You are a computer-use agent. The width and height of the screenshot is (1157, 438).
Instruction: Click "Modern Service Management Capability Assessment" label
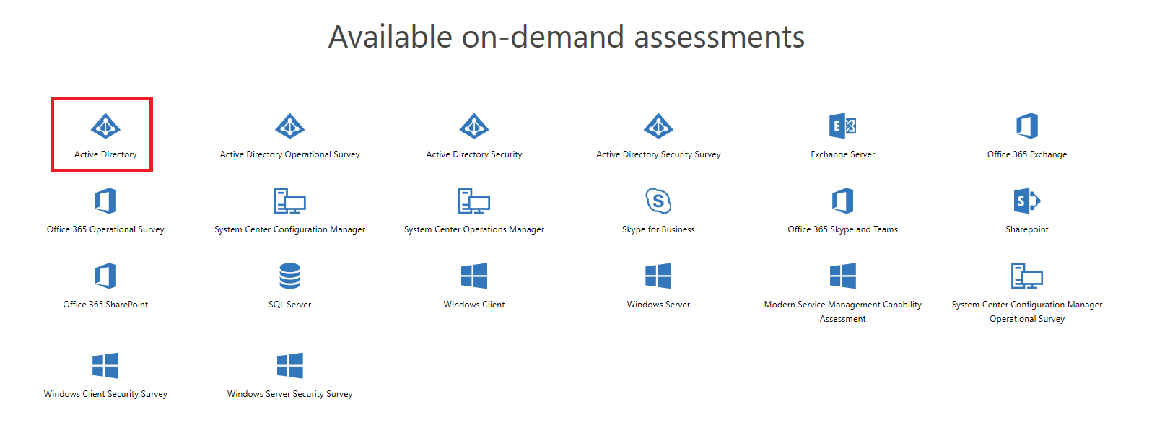(843, 312)
